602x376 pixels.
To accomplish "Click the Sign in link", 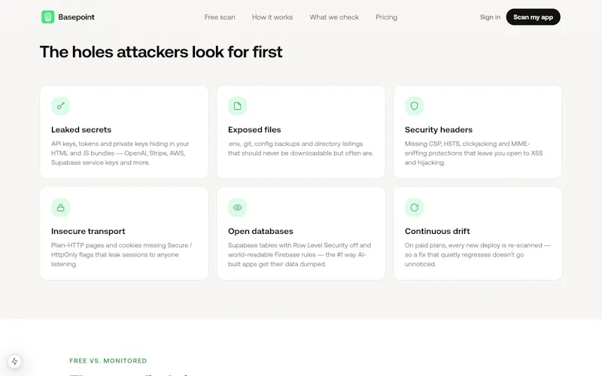I will [x=490, y=17].
